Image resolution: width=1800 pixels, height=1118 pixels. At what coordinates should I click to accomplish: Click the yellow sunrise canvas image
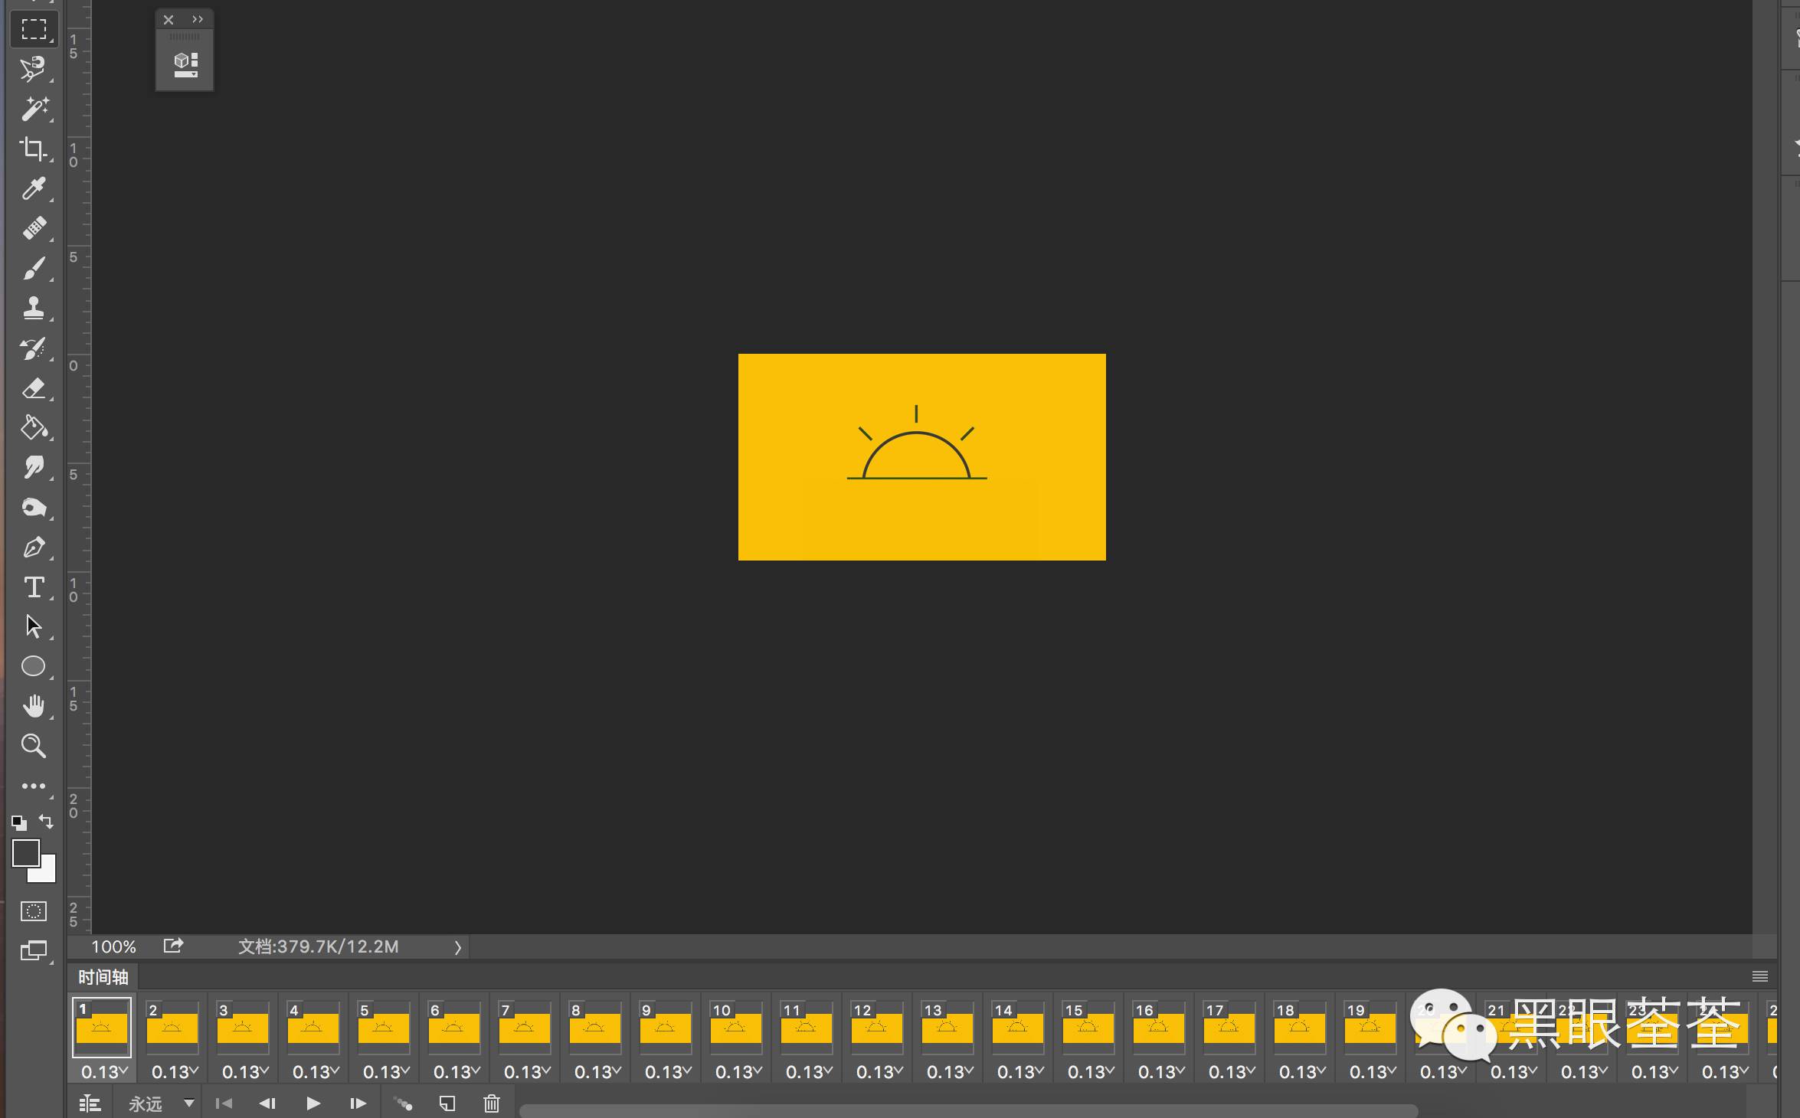pos(922,457)
